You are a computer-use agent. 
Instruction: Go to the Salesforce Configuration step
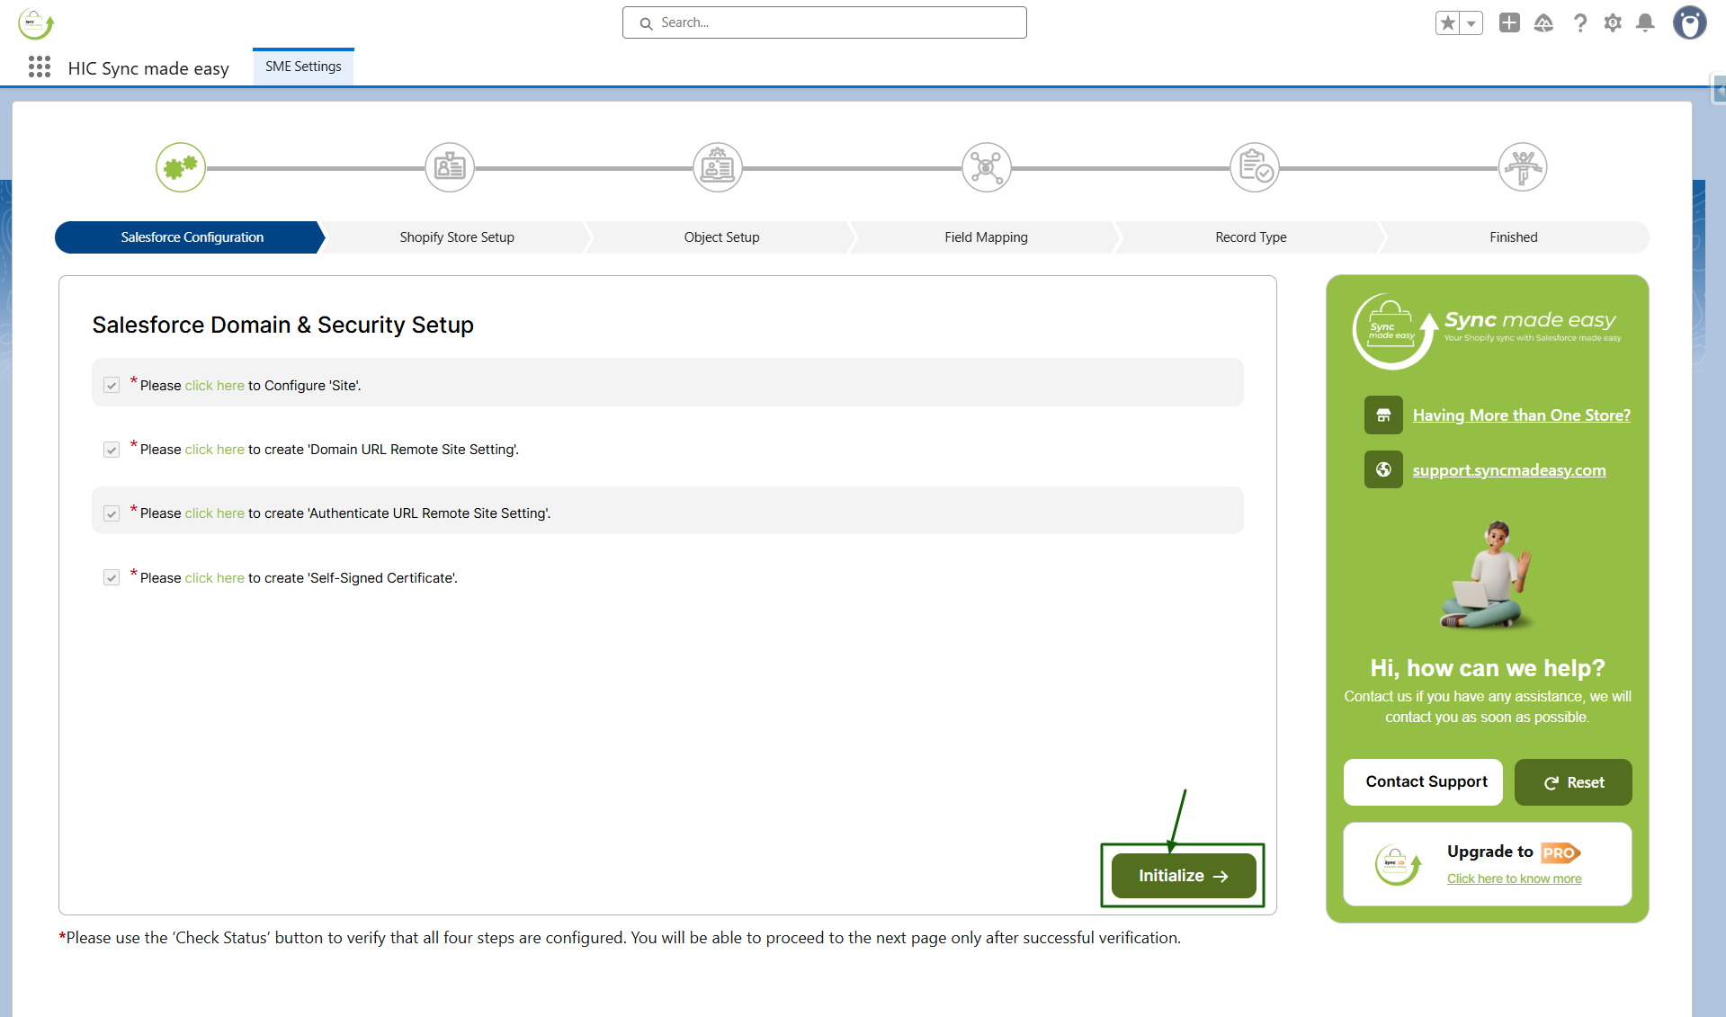(x=191, y=237)
